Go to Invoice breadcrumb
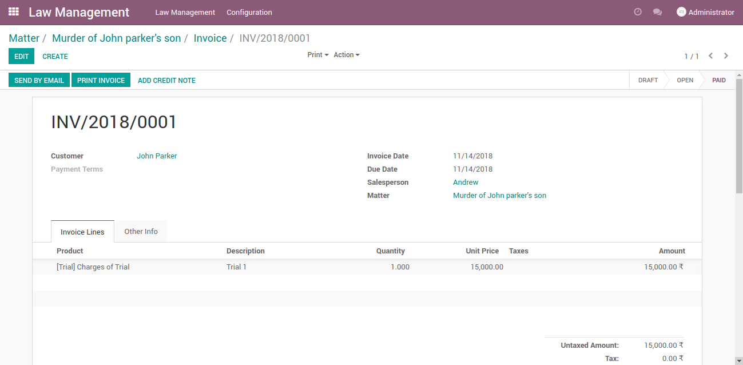 (x=210, y=38)
